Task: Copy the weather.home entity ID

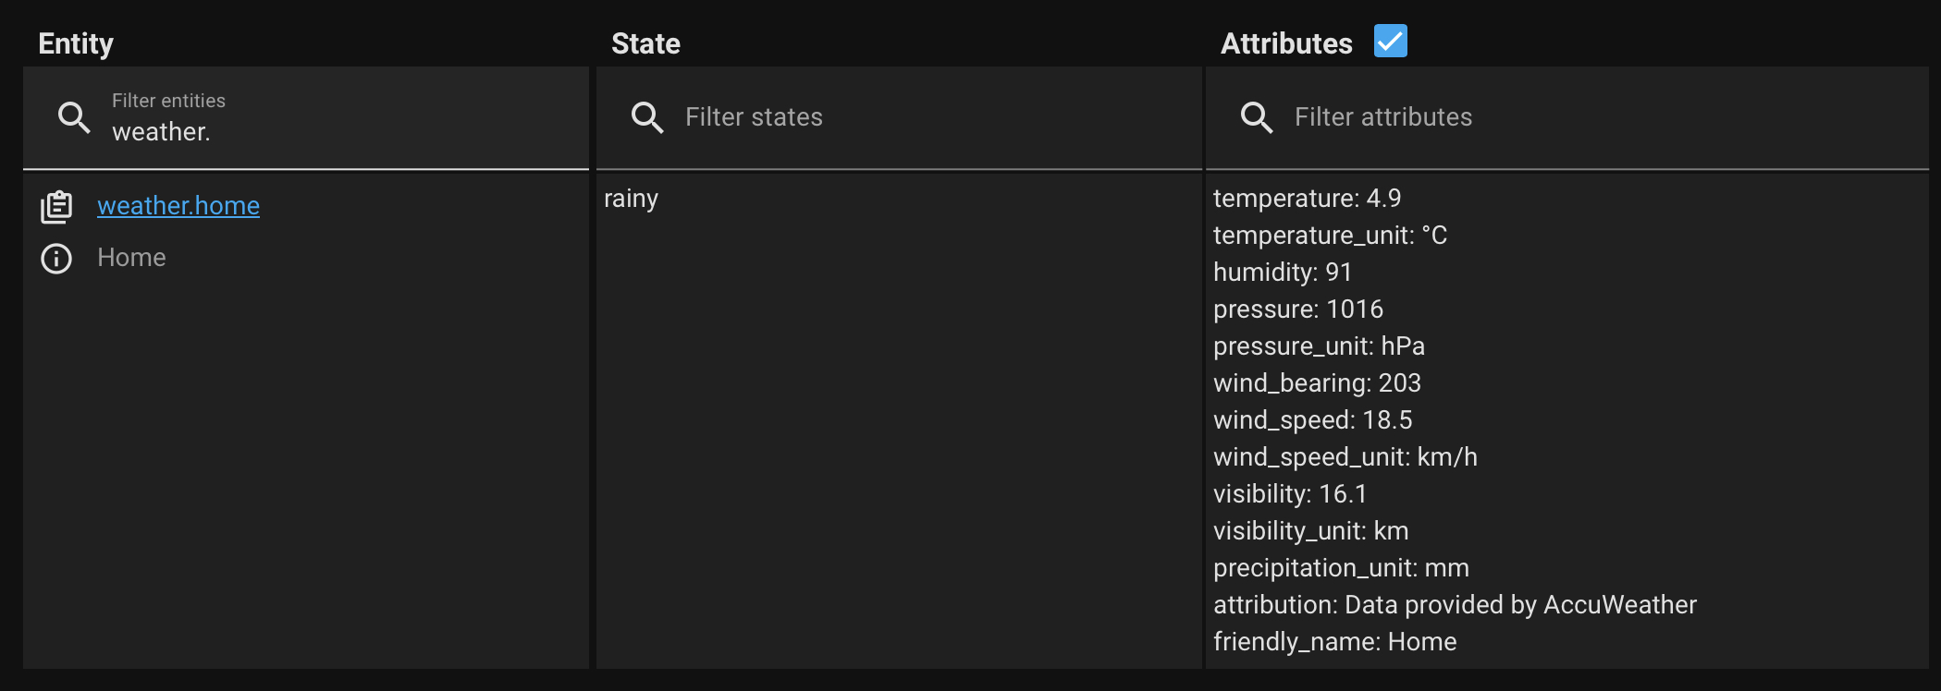Action: [x=57, y=205]
